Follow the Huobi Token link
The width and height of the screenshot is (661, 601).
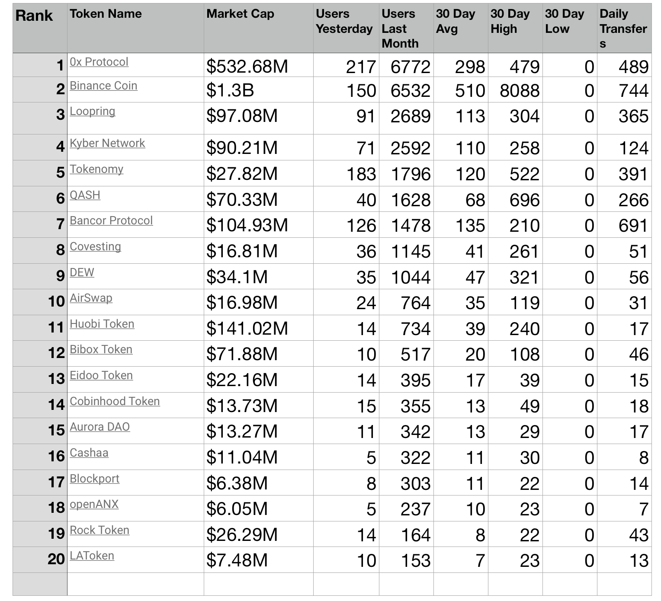tap(102, 324)
